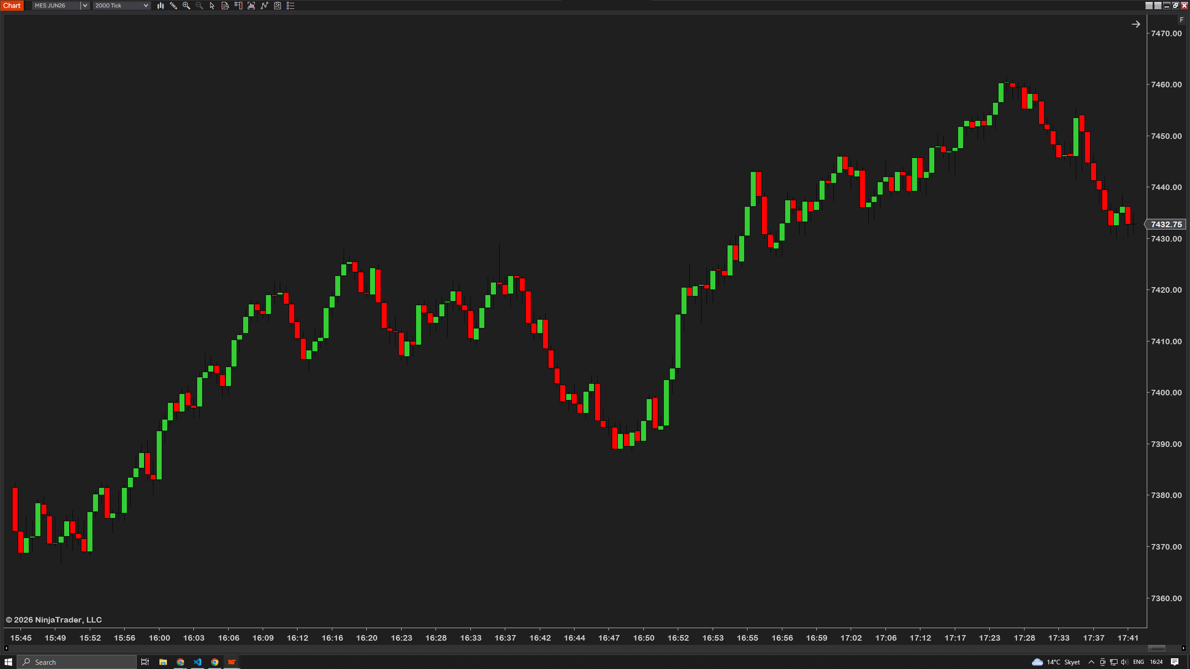Open Task View on the taskbar
1190x669 pixels.
[145, 662]
